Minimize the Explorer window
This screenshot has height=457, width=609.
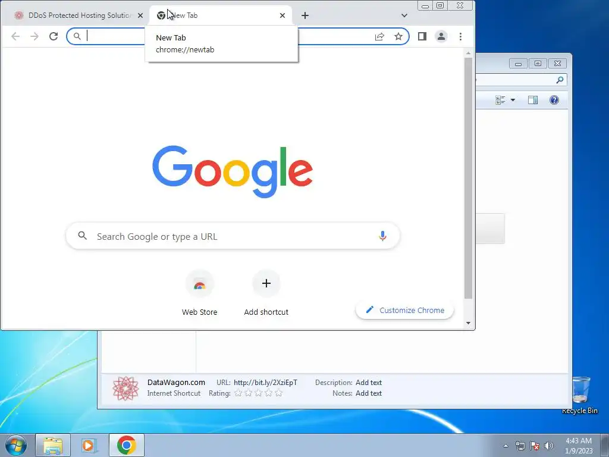(518, 64)
